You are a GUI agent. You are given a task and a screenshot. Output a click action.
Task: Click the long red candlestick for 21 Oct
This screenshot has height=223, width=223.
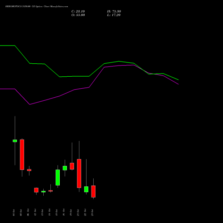click(79, 173)
